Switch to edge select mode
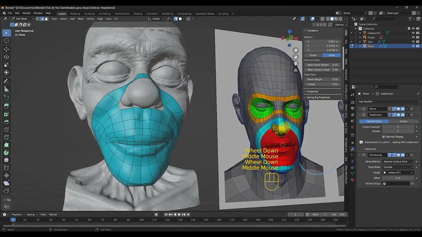 click(42, 19)
